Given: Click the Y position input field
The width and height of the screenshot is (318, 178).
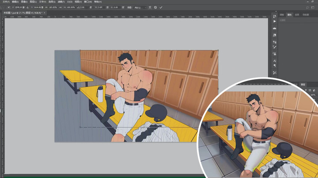Looking at the screenshot, I should 38,7.
